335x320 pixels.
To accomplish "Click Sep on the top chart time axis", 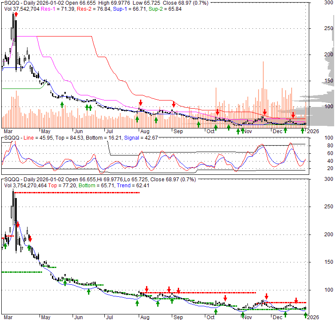I will pyautogui.click(x=178, y=131).
